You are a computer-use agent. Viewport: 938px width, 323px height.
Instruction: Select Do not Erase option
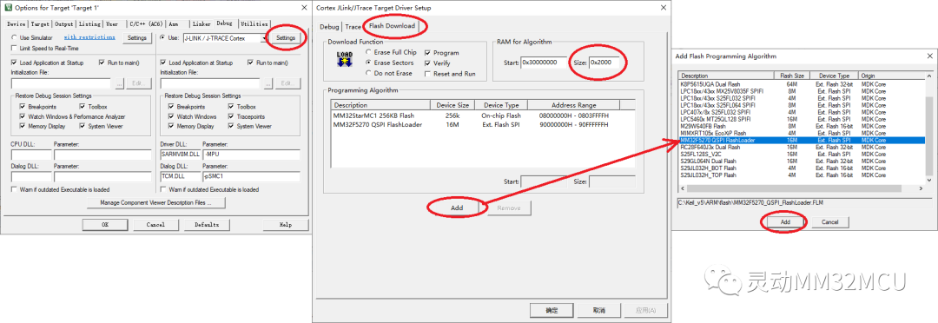[368, 73]
